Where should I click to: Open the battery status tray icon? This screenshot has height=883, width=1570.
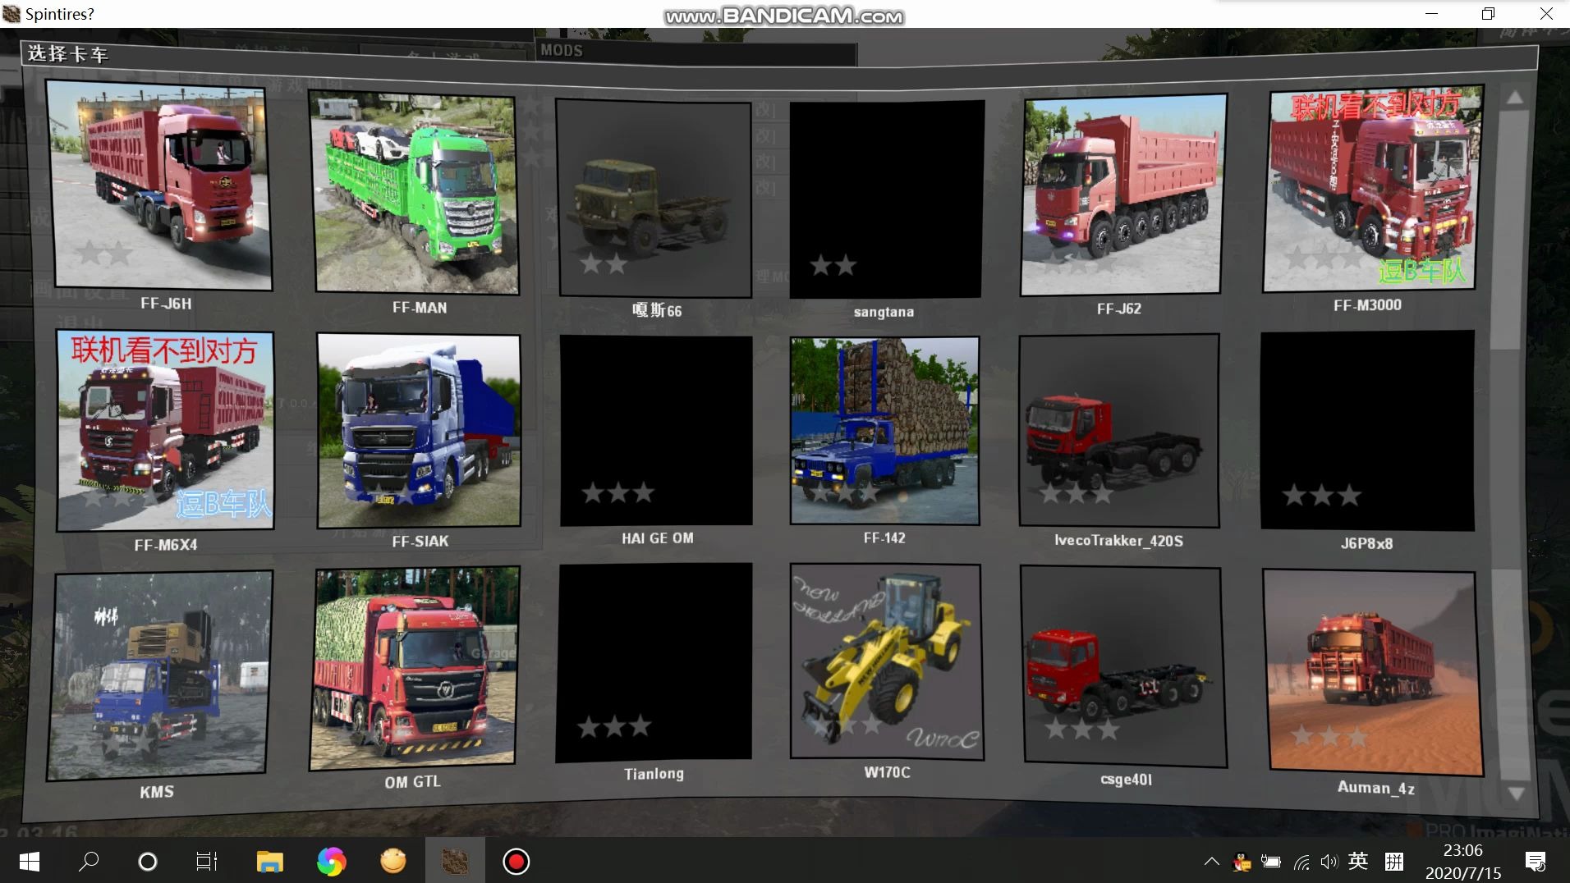[1271, 862]
